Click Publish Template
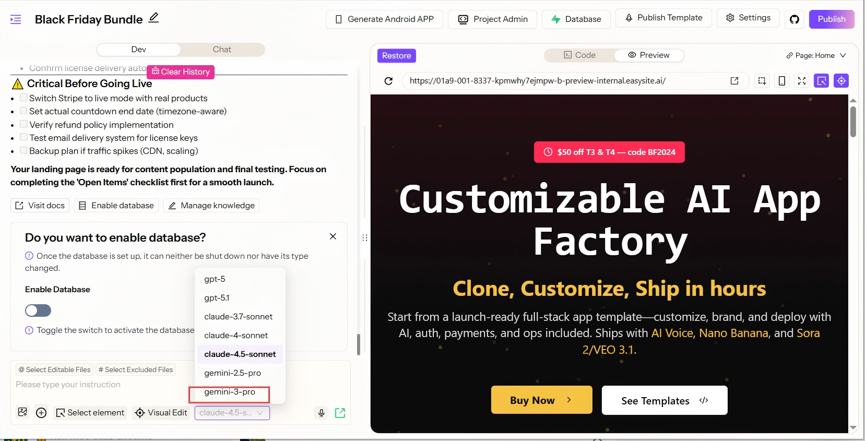This screenshot has width=865, height=441. (663, 18)
